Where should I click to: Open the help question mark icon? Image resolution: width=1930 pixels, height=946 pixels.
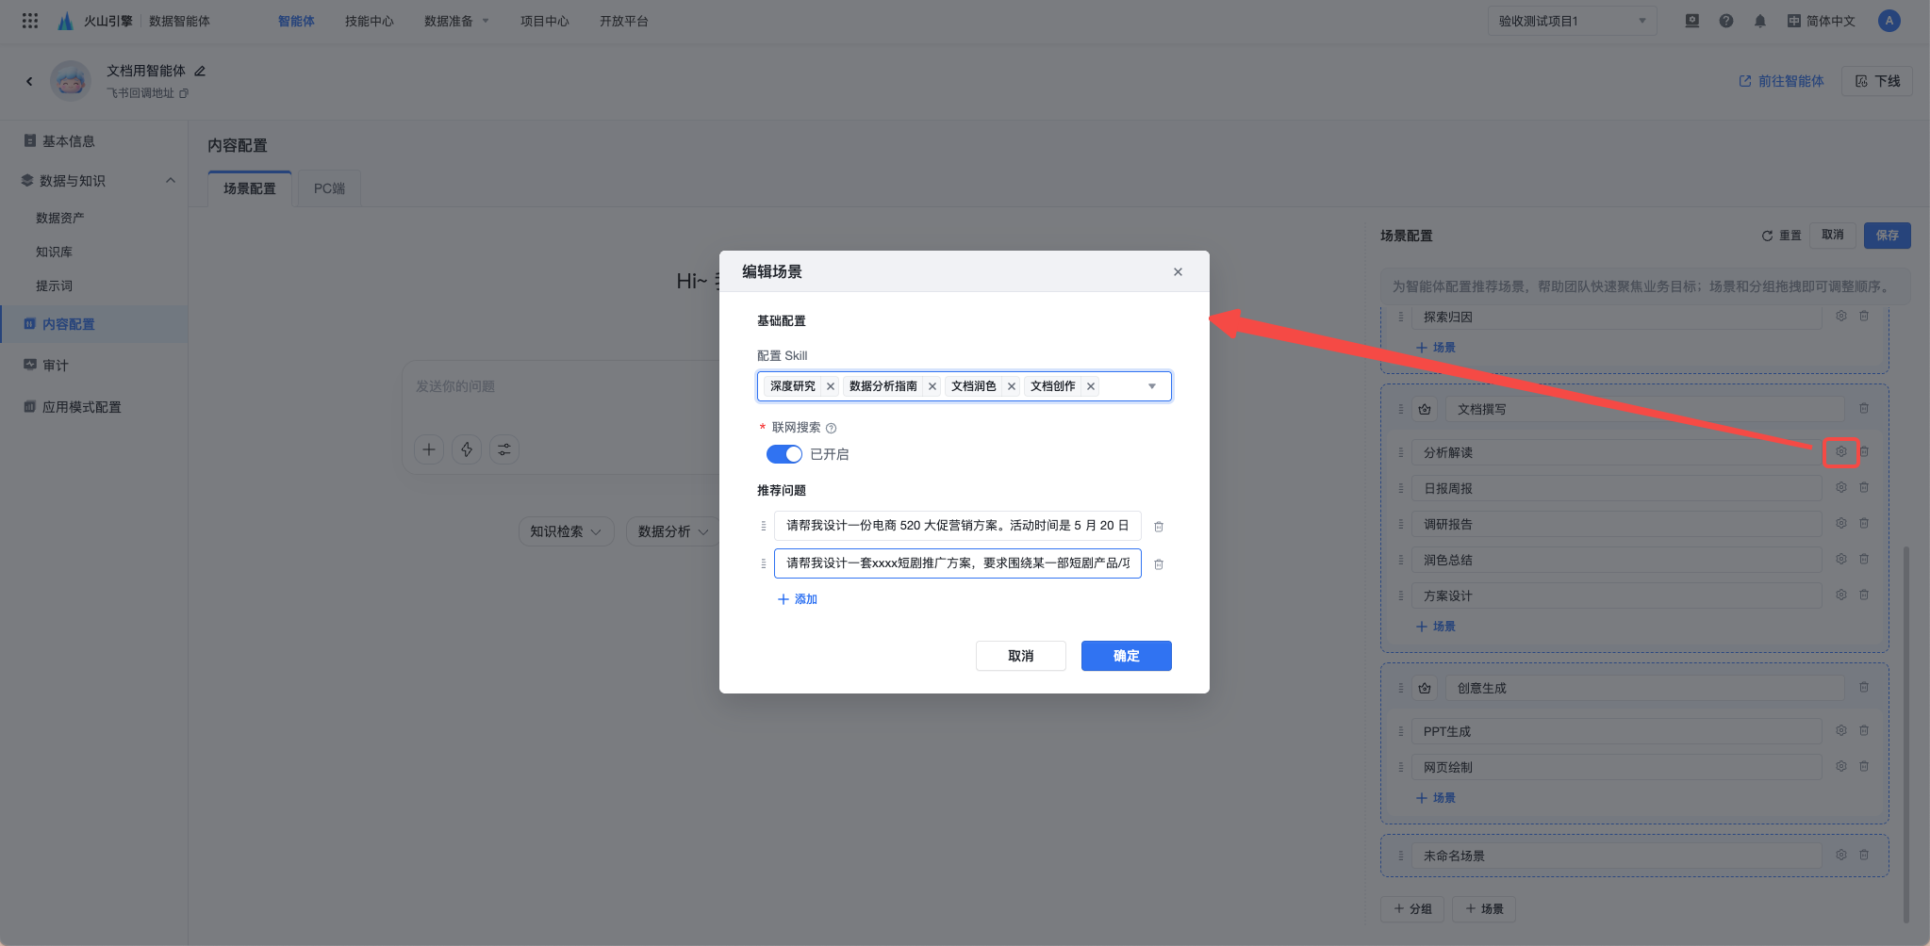[1725, 21]
